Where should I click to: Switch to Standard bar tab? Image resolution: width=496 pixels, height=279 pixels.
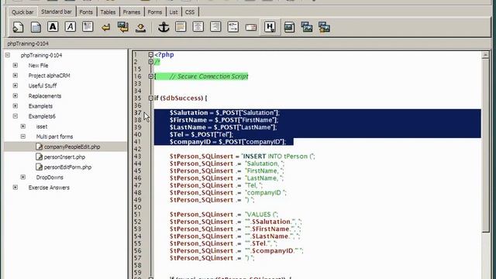coord(57,12)
